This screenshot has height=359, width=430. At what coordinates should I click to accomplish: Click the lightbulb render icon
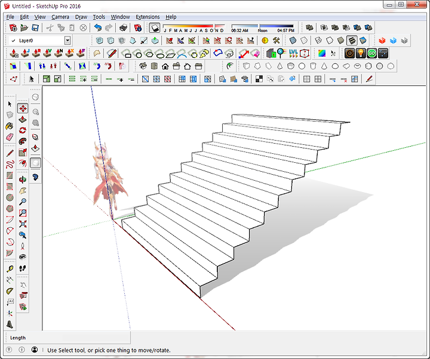(361, 53)
